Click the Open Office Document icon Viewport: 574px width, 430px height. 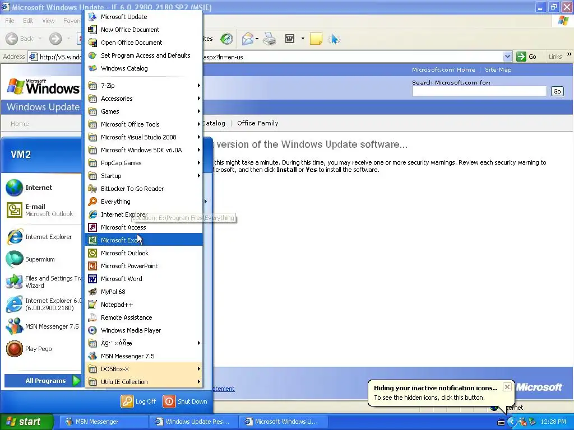tap(92, 43)
